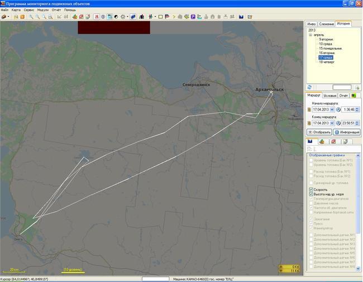
Task: Click the Информация button
Action: (x=347, y=132)
